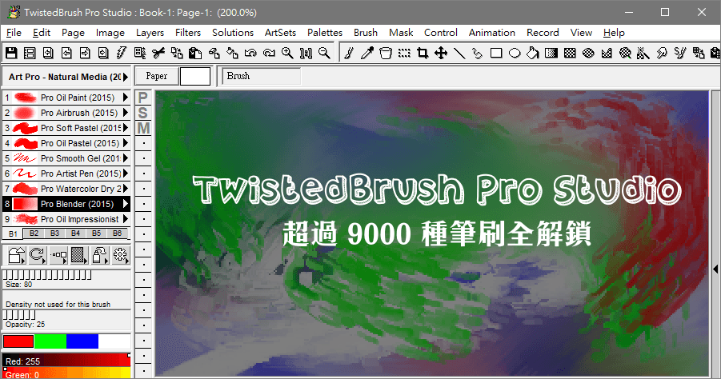Click the Zoom In magnifier icon

pyautogui.click(x=287, y=53)
